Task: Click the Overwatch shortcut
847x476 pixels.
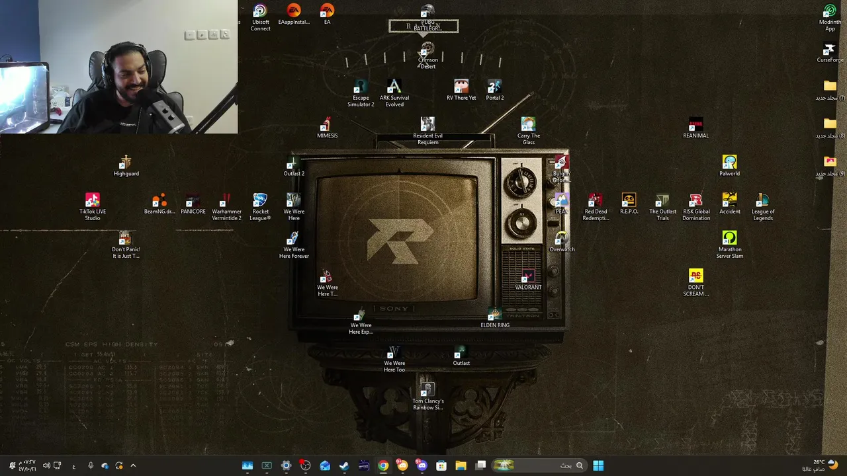Action: coord(562,242)
